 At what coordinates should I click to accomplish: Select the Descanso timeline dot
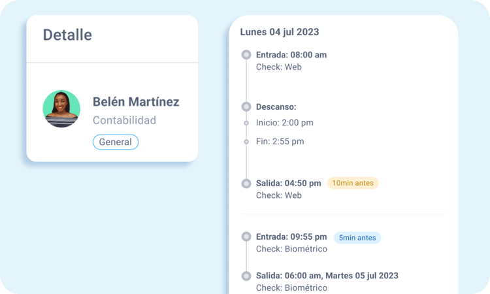(x=246, y=106)
